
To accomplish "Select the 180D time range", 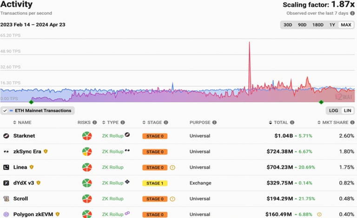I will pyautogui.click(x=318, y=25).
